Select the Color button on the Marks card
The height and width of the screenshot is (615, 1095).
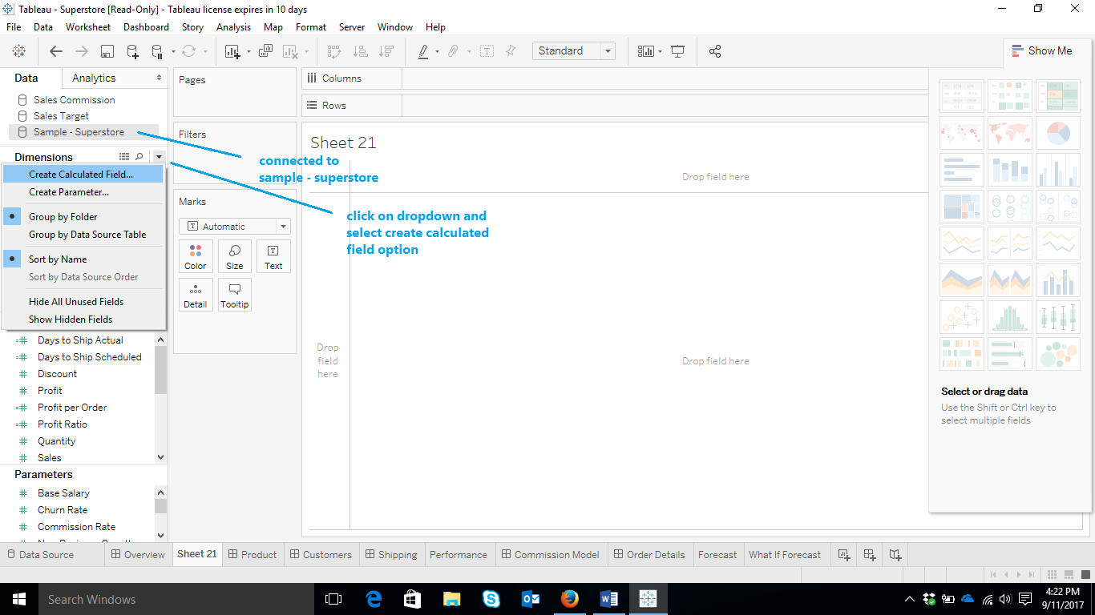[195, 255]
